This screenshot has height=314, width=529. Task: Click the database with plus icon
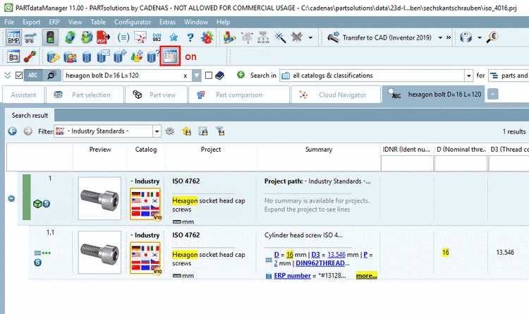120,56
